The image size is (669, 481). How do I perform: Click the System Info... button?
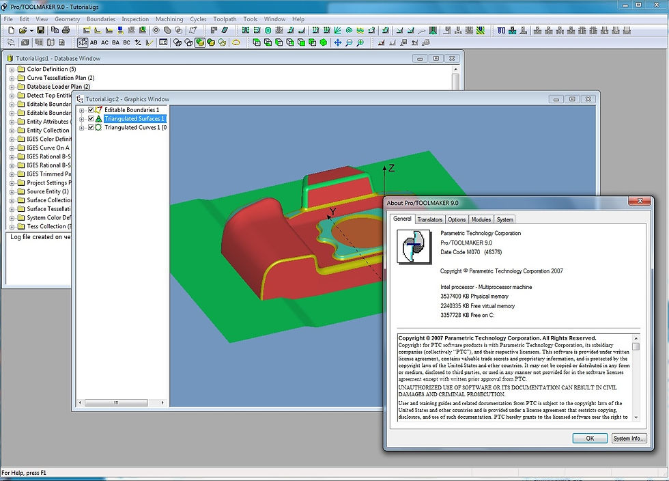(x=629, y=438)
